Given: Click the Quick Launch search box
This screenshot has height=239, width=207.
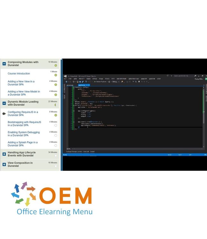Looking at the screenshot, I should [x=185, y=76].
